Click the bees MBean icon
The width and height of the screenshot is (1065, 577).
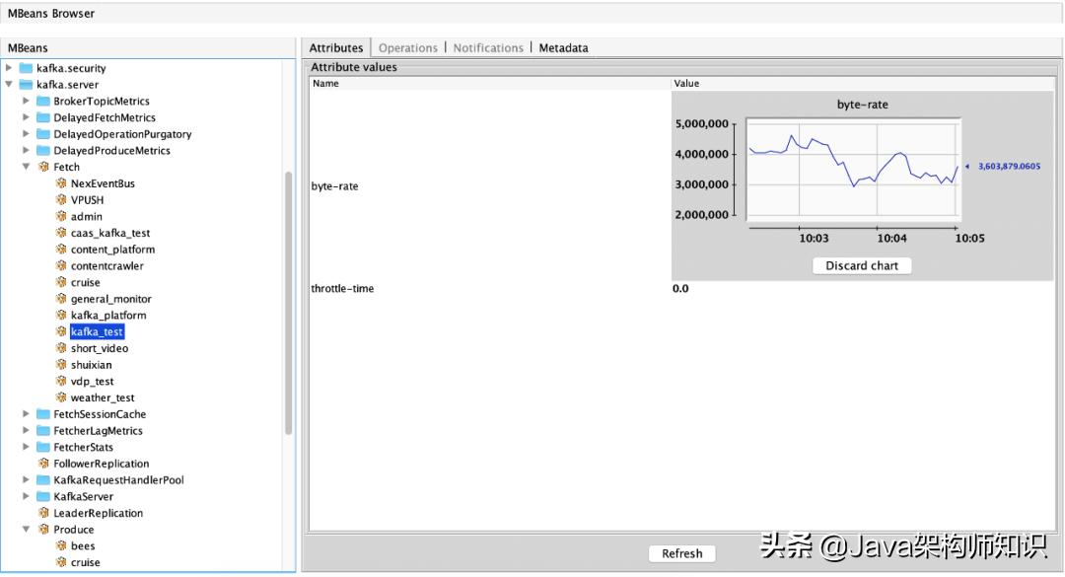61,545
